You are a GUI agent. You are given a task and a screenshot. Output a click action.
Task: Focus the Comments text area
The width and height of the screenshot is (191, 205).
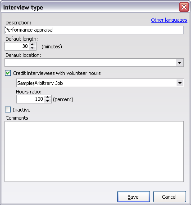[x=94, y=151]
